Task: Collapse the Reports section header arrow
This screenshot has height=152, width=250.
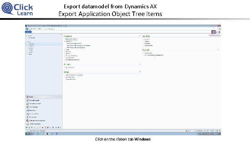Action: [x=140, y=64]
